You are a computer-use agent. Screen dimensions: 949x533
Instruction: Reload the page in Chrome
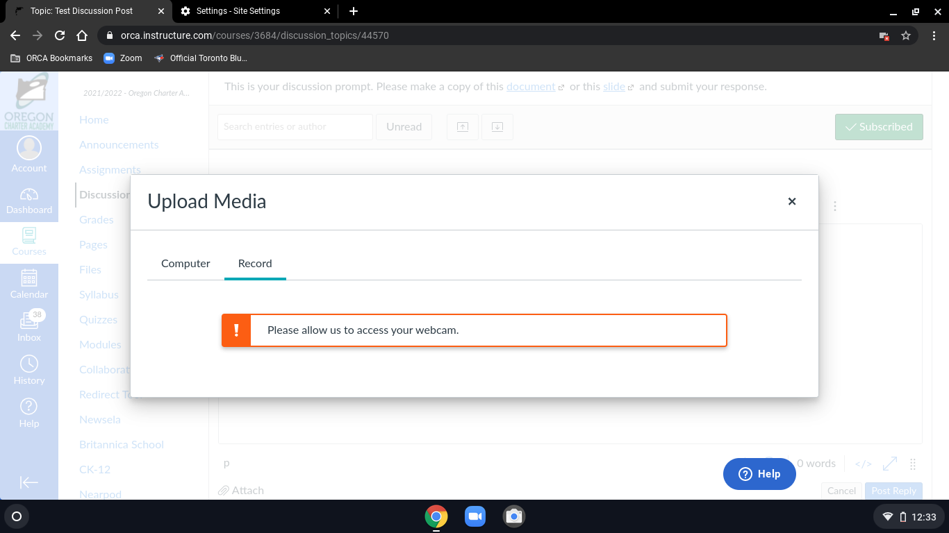coord(60,35)
